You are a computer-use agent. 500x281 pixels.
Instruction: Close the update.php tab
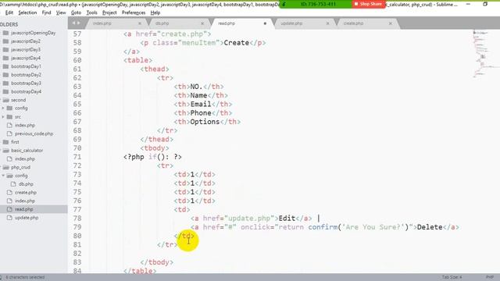(327, 23)
